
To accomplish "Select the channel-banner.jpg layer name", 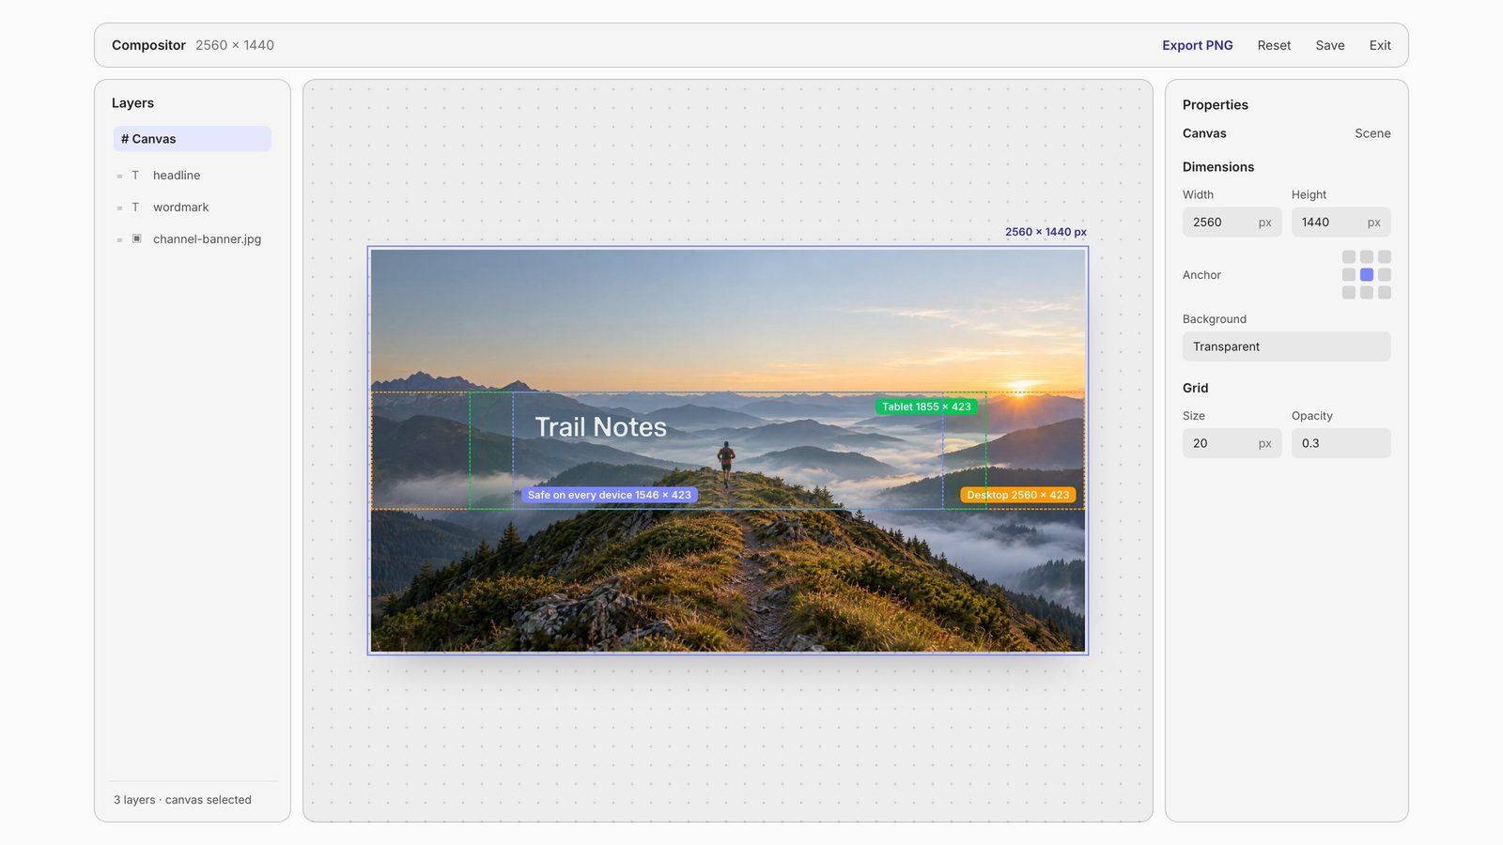I will tap(208, 239).
